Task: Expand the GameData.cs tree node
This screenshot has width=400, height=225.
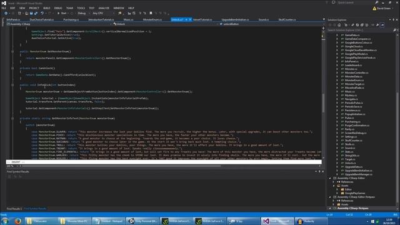Action: (x=337, y=35)
